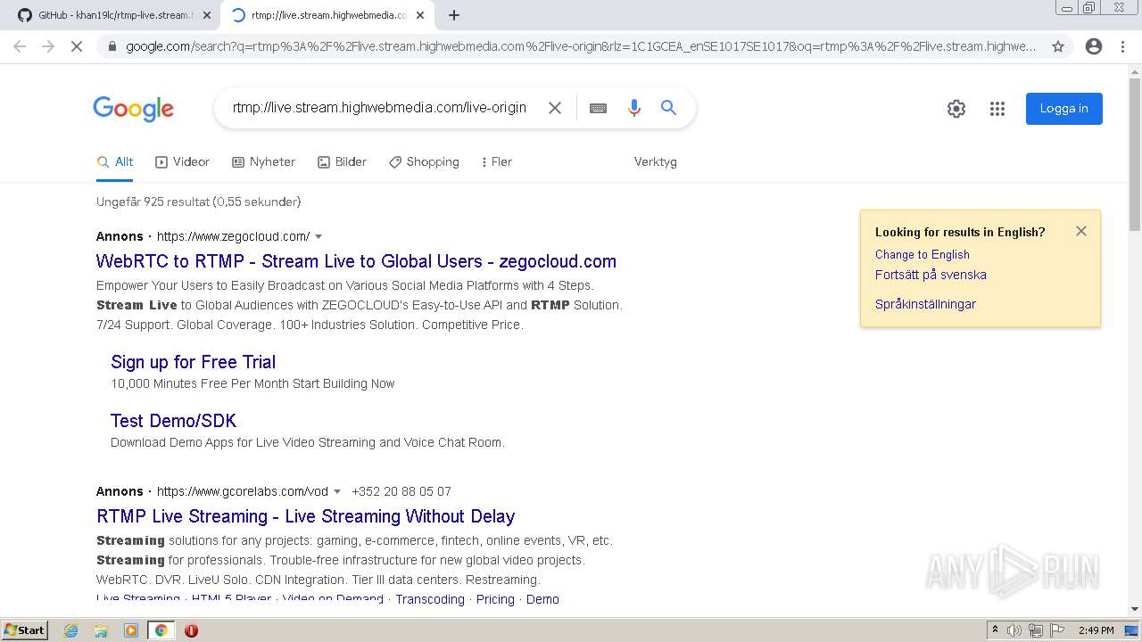This screenshot has width=1142, height=642.
Task: Switch to Shopping results
Action: [x=424, y=162]
